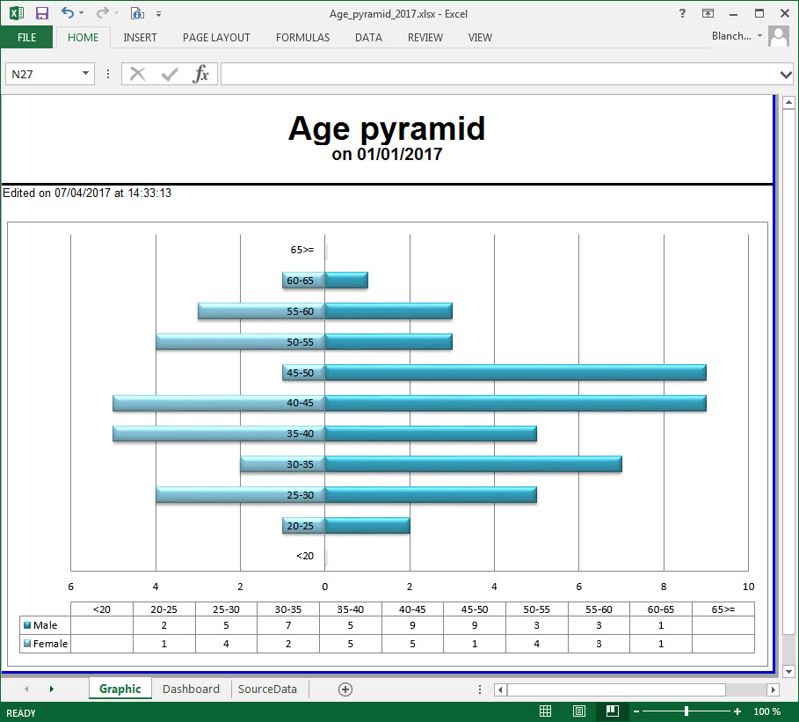This screenshot has width=799, height=722.
Task: Add a new sheet with plus icon
Action: coord(345,689)
